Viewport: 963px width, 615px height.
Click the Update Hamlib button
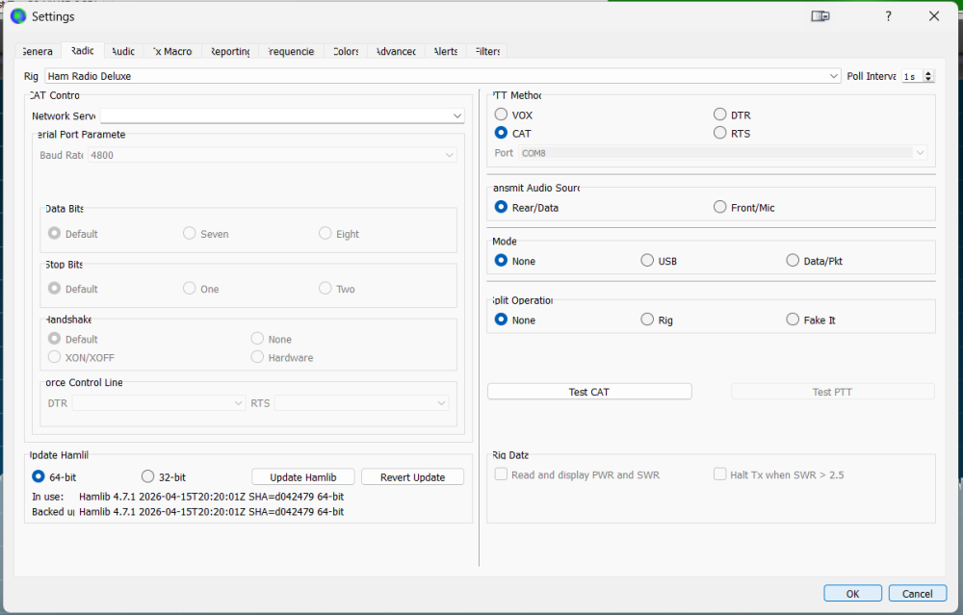302,477
